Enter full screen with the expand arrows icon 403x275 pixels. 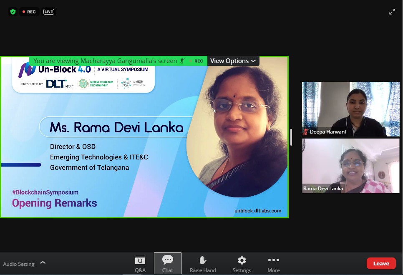(392, 12)
